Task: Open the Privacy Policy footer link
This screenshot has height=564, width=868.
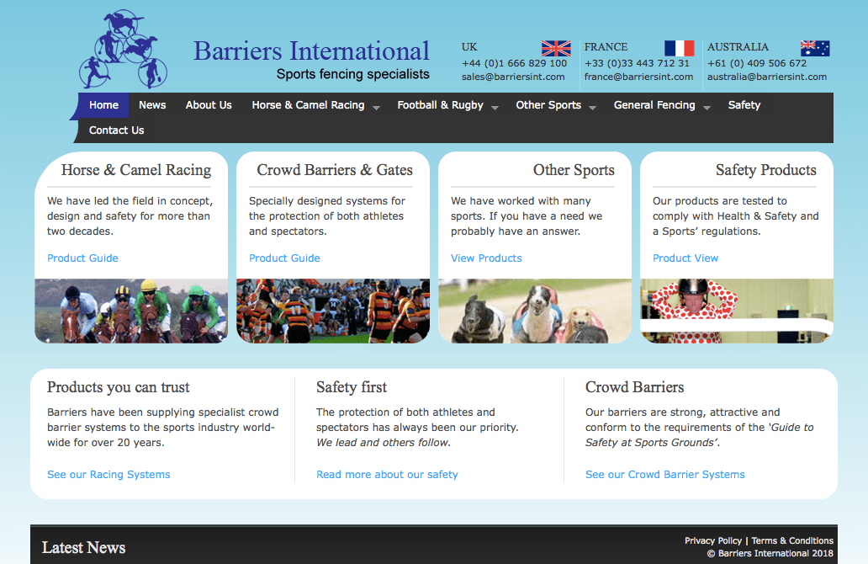Action: pyautogui.click(x=713, y=540)
